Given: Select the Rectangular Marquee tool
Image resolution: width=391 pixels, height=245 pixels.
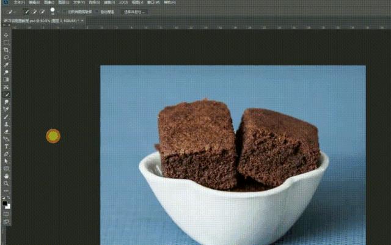Looking at the screenshot, I should 6,42.
